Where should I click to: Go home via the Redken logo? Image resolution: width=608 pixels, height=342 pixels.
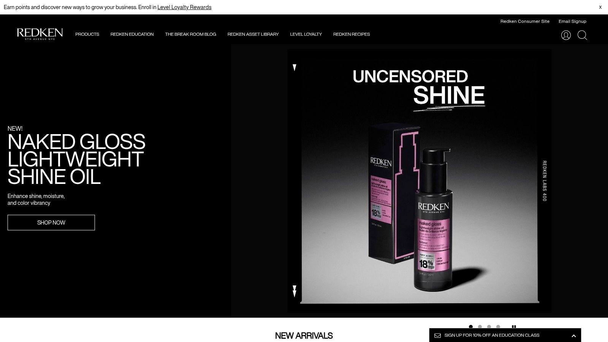click(x=40, y=34)
